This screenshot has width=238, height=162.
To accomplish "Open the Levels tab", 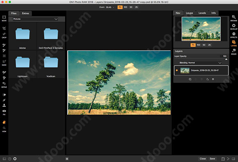I will pos(202,13).
